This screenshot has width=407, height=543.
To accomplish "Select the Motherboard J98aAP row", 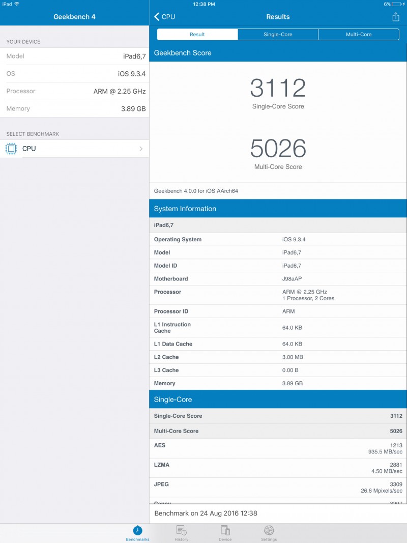I will tap(278, 279).
